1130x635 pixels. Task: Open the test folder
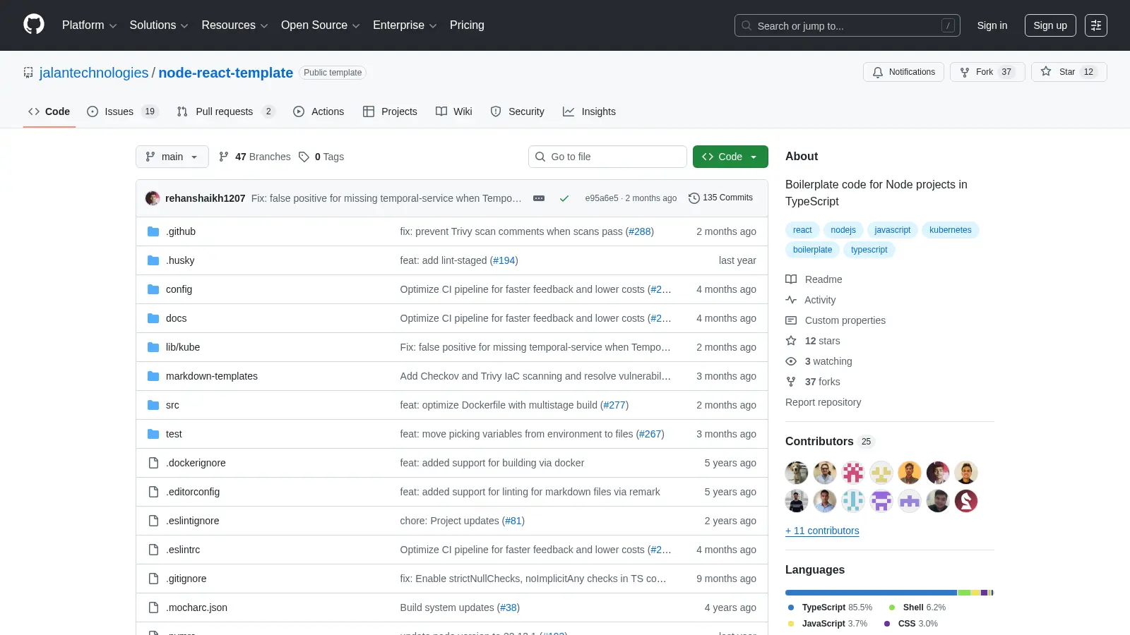174,434
